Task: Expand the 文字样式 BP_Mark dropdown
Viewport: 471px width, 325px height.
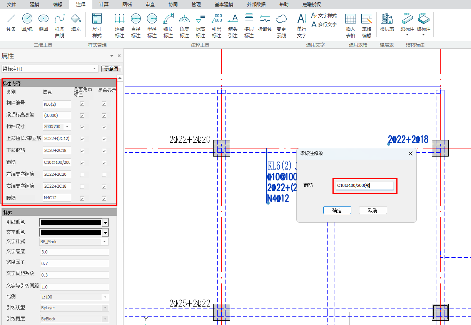Action: [105, 242]
